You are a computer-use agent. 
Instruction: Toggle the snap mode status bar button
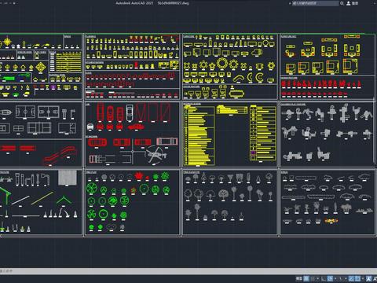(313, 278)
